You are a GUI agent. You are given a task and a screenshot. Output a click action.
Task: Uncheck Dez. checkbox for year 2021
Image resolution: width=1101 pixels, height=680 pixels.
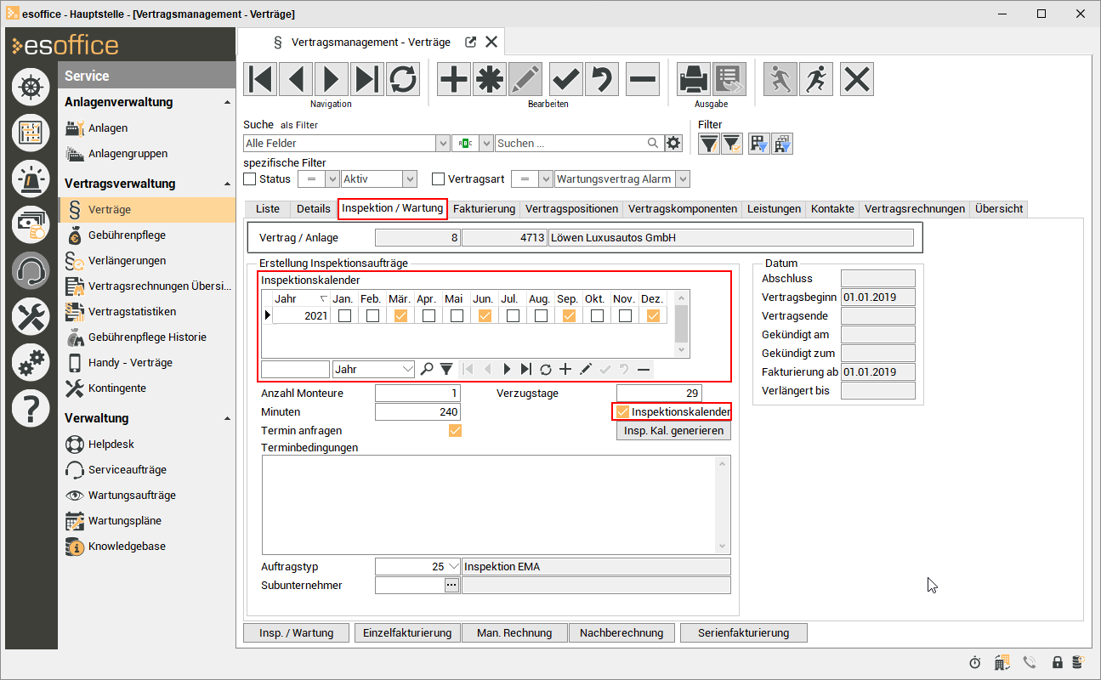[653, 315]
